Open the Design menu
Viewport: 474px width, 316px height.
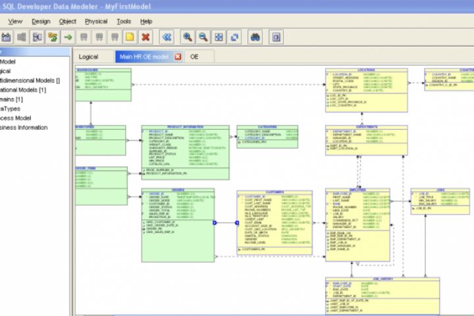(41, 22)
